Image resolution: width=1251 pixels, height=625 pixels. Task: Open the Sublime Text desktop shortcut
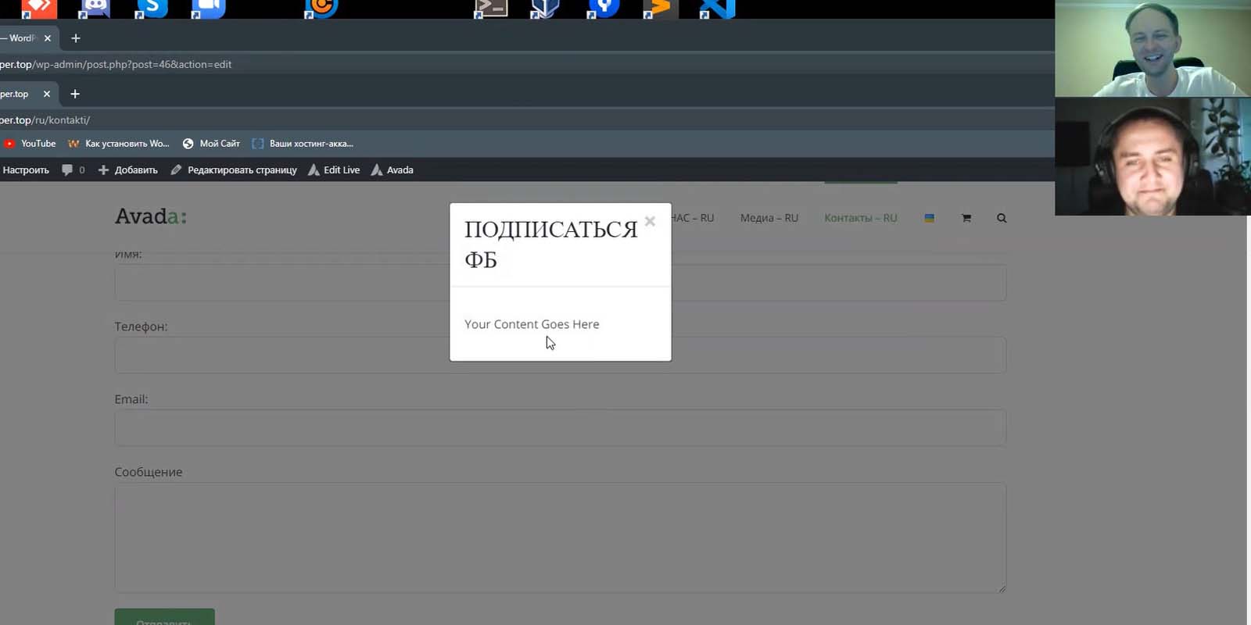coord(660,9)
